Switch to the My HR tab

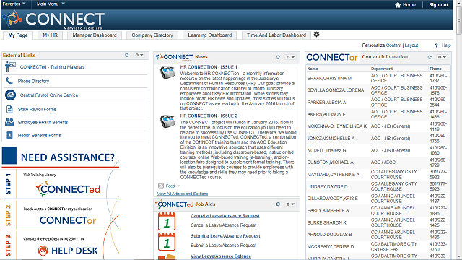(x=50, y=35)
